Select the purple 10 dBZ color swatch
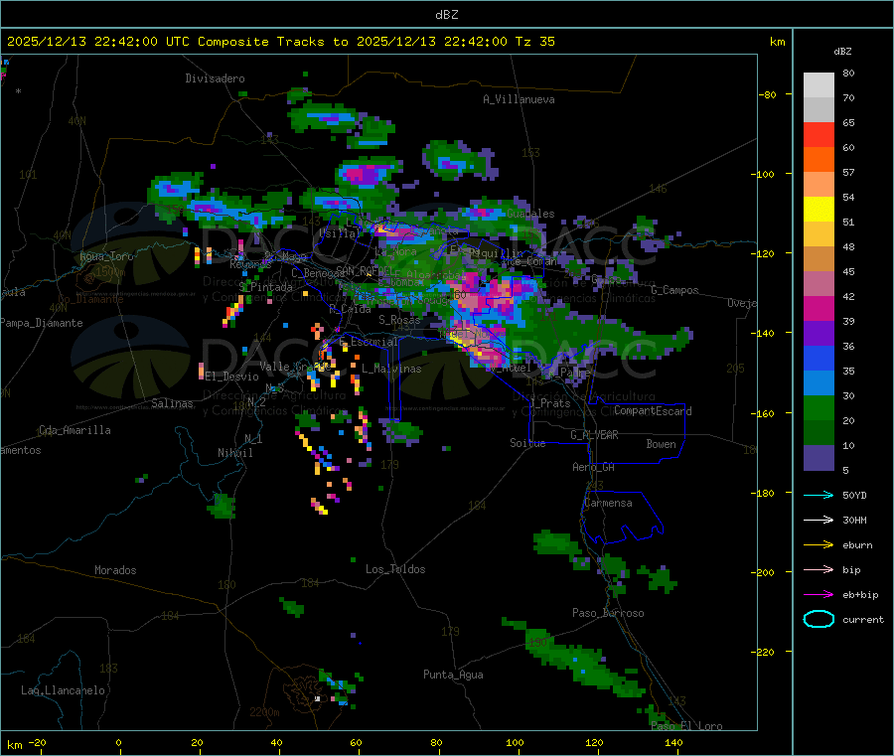Screen dimensions: 894x756 click(x=819, y=458)
